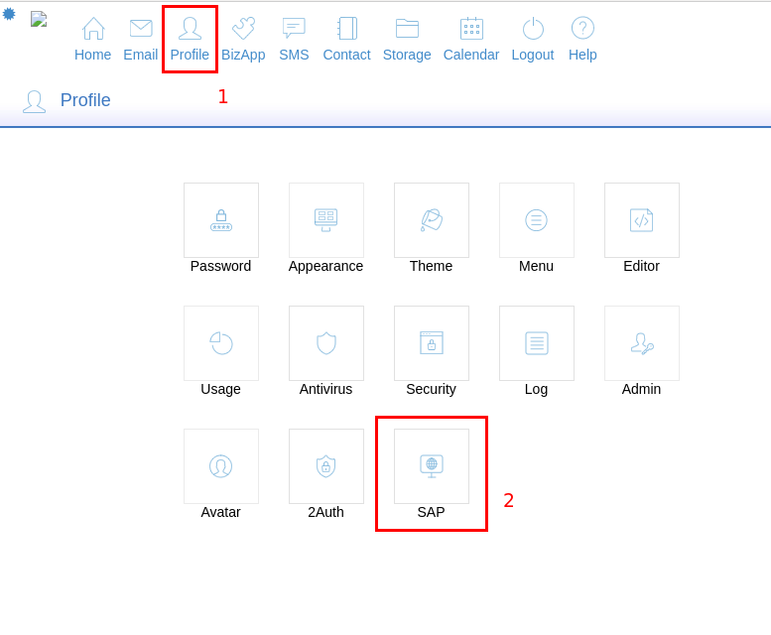Screen dimensions: 771x635
Task: Click the SAP label under its tile
Action: coord(432,512)
